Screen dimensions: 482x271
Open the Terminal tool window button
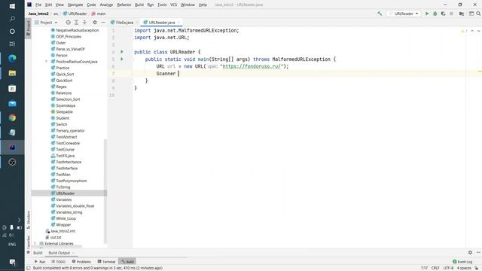[x=106, y=261]
